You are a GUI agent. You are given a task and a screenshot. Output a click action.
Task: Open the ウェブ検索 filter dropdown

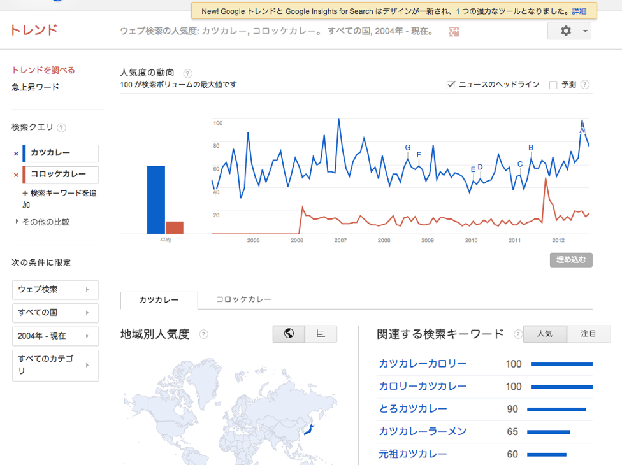[x=55, y=290]
